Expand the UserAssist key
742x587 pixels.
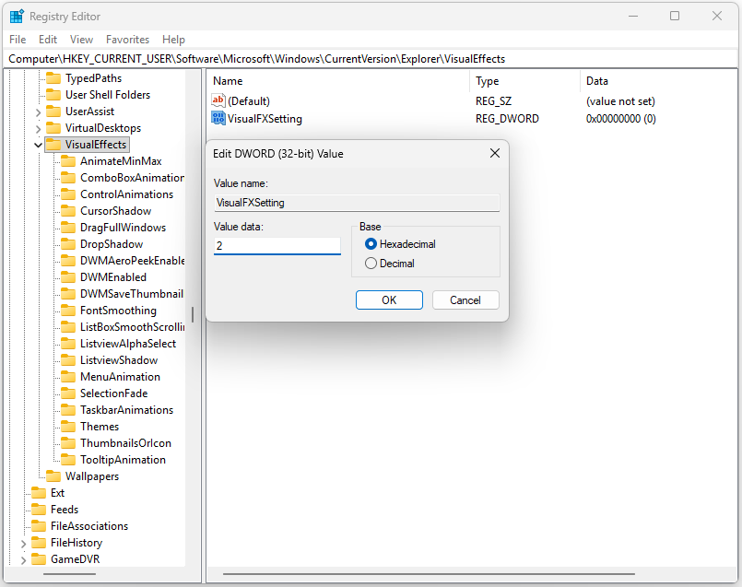39,112
